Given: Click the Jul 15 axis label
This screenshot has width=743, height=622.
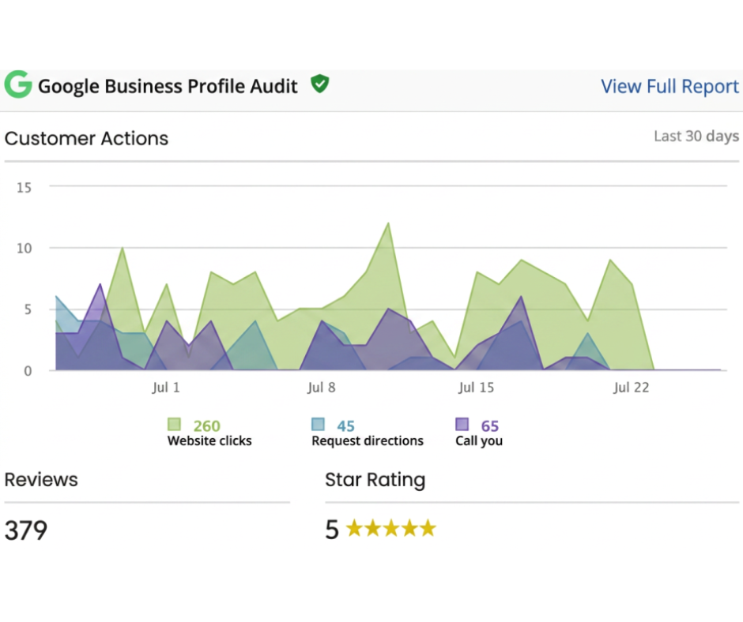Looking at the screenshot, I should pyautogui.click(x=476, y=388).
